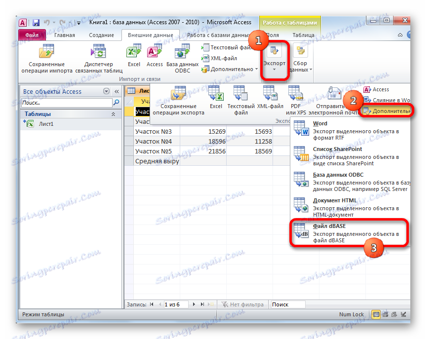Click cell Участок №4
The image size is (436, 339).
157,142
